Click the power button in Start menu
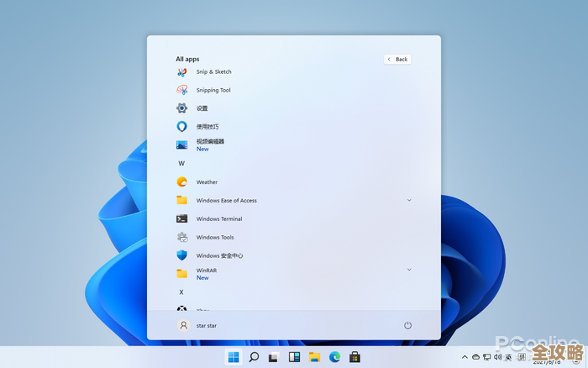The height and width of the screenshot is (368, 588). 407,326
